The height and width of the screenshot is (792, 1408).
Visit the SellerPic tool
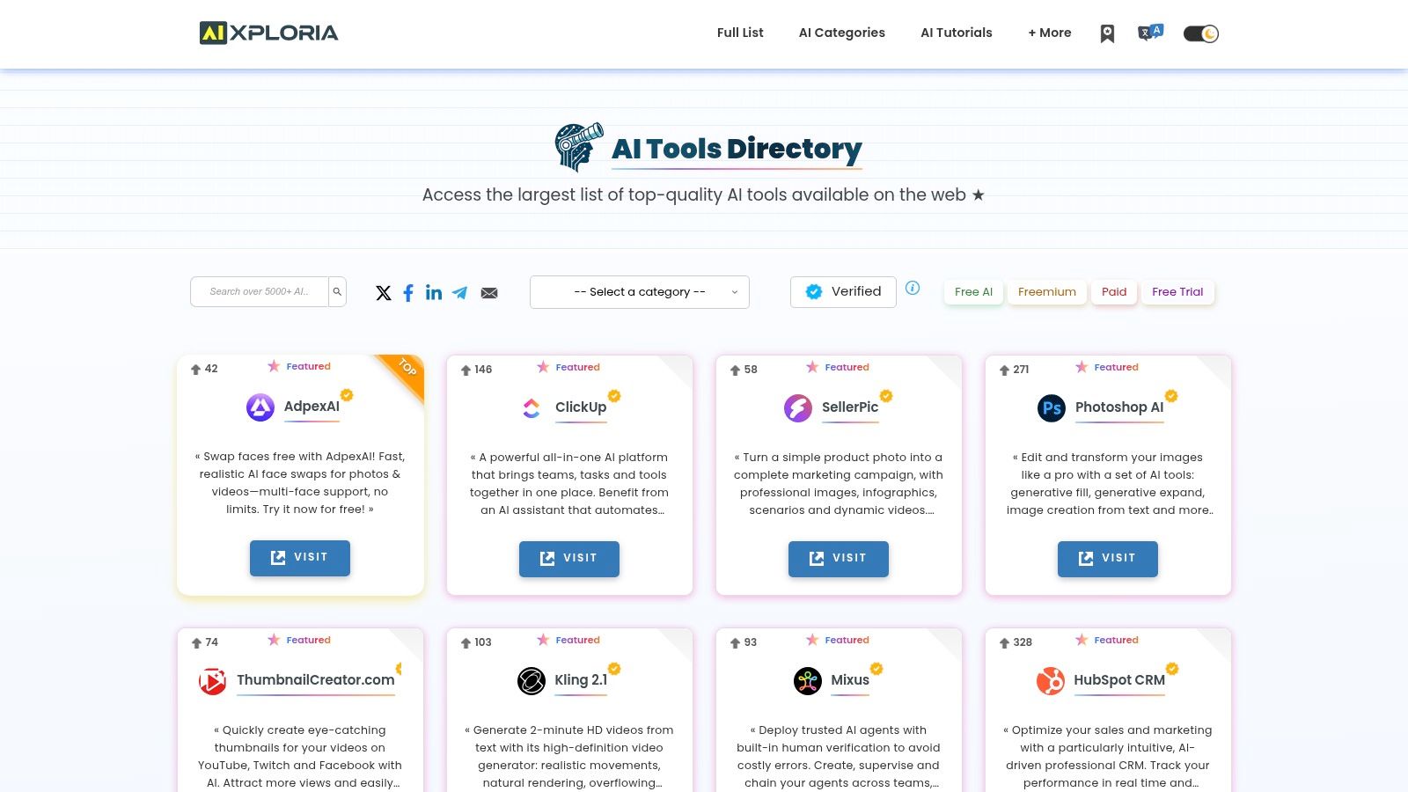click(x=839, y=559)
